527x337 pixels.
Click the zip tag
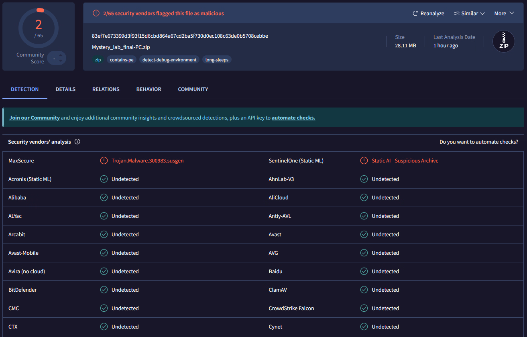click(98, 60)
